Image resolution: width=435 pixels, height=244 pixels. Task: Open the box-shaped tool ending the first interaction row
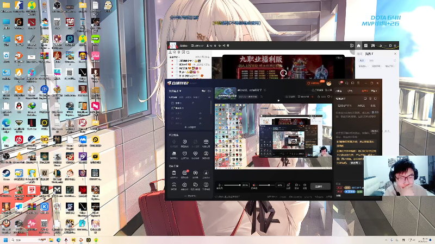click(x=206, y=143)
